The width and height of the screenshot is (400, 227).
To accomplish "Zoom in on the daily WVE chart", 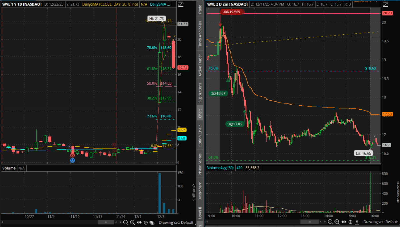I will pyautogui.click(x=132, y=223).
